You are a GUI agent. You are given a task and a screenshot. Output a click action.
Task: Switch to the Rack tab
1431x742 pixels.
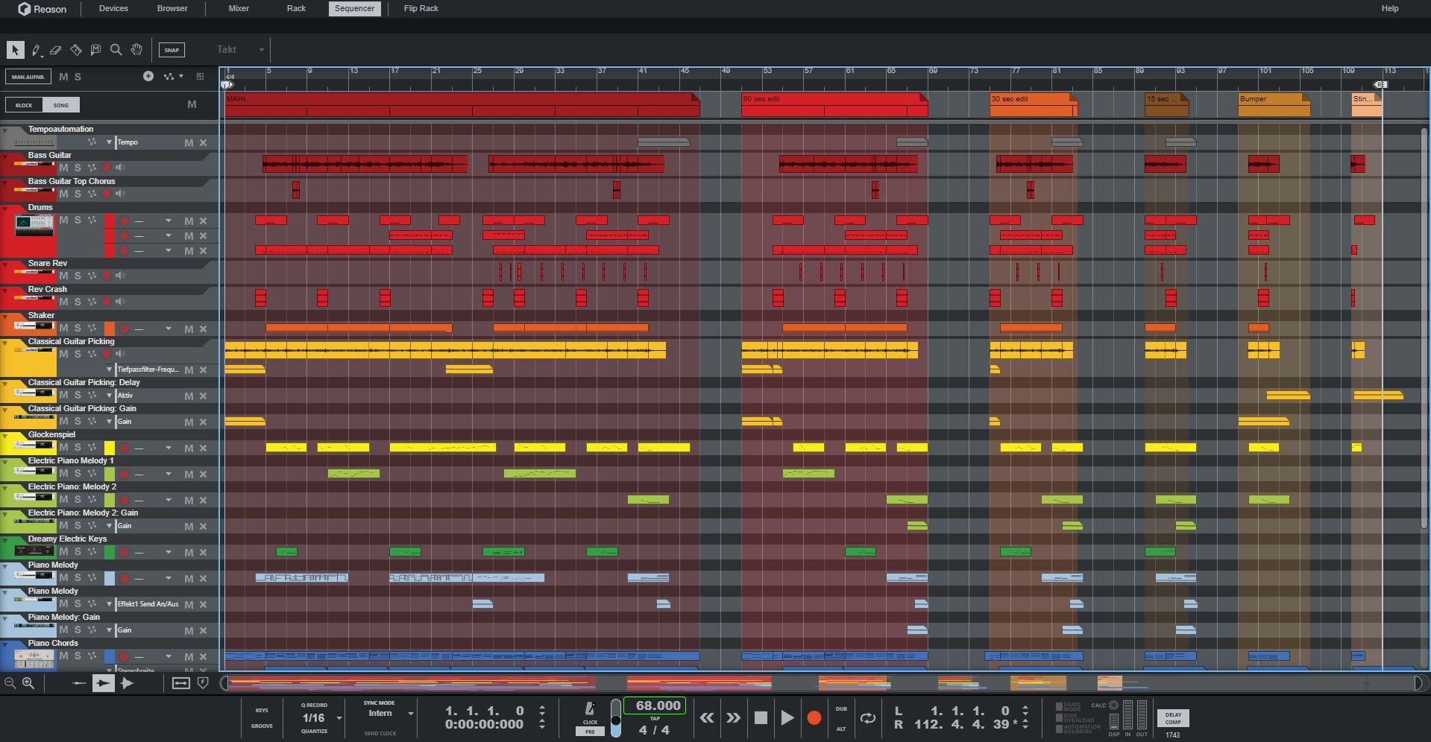296,8
